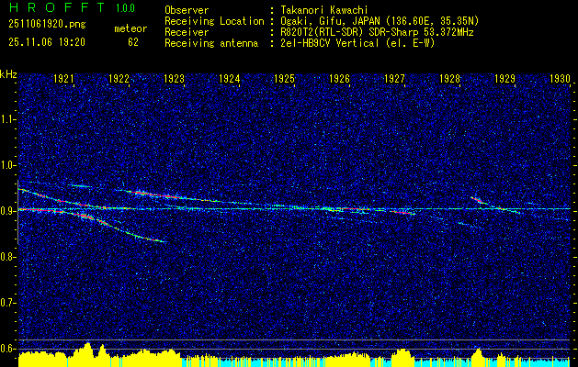Click the Receiving antenna label
The image size is (578, 367).
tap(211, 43)
